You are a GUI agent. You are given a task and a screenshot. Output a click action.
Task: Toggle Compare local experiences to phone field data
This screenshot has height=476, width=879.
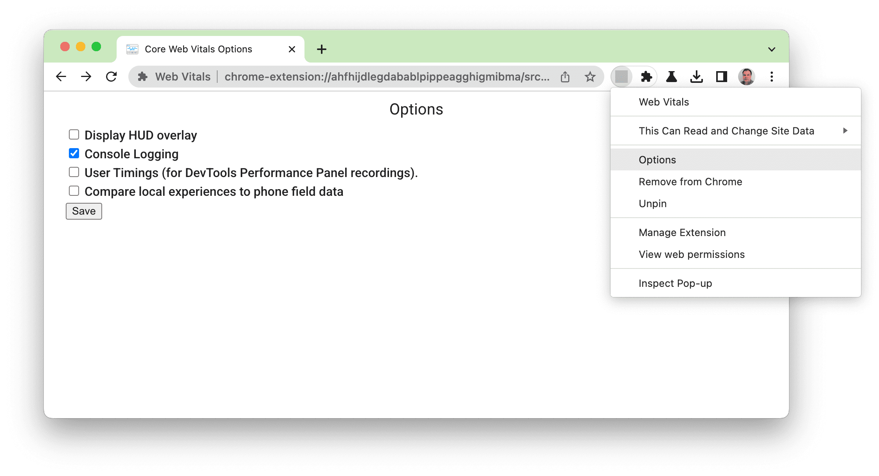pos(74,191)
